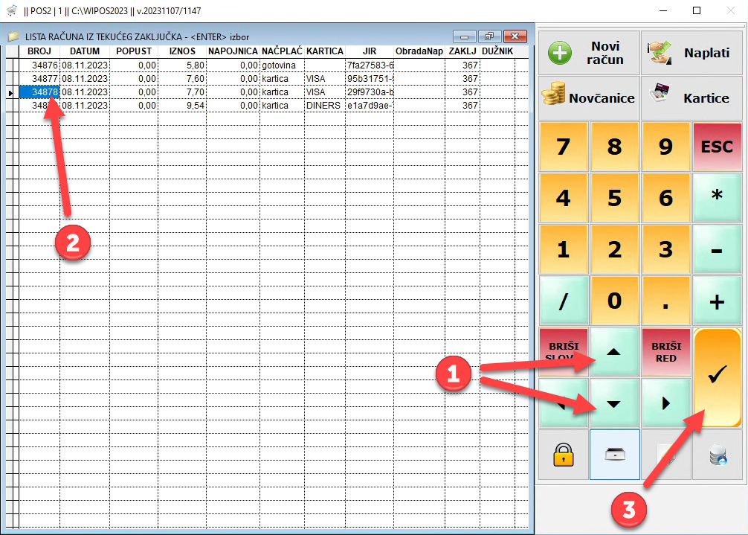Tap the number 7 on keypad

click(563, 147)
